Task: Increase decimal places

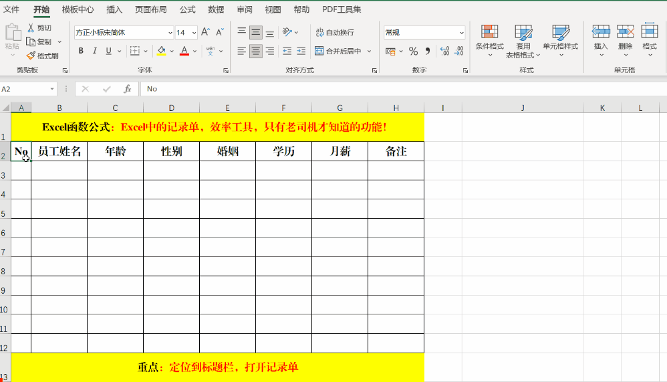Action: (x=444, y=51)
